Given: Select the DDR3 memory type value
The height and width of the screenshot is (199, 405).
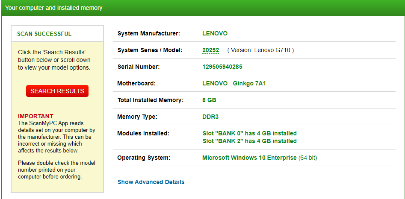Looking at the screenshot, I should point(210,117).
